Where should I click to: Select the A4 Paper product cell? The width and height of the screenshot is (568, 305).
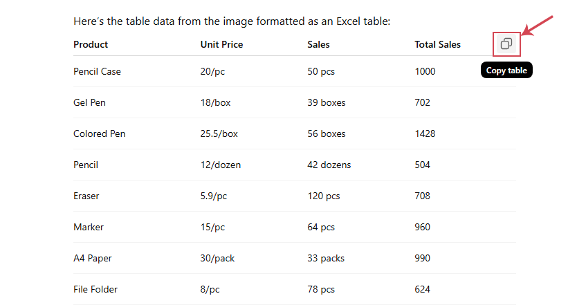92,258
